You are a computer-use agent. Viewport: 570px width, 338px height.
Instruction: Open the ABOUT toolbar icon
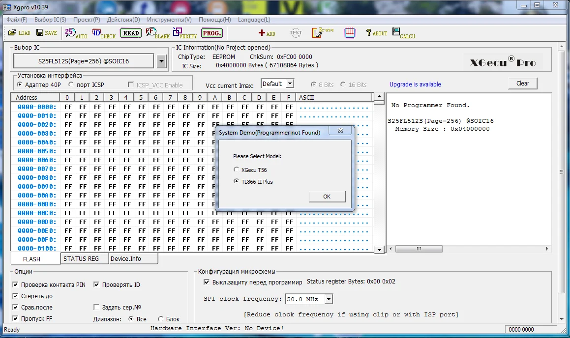point(376,33)
